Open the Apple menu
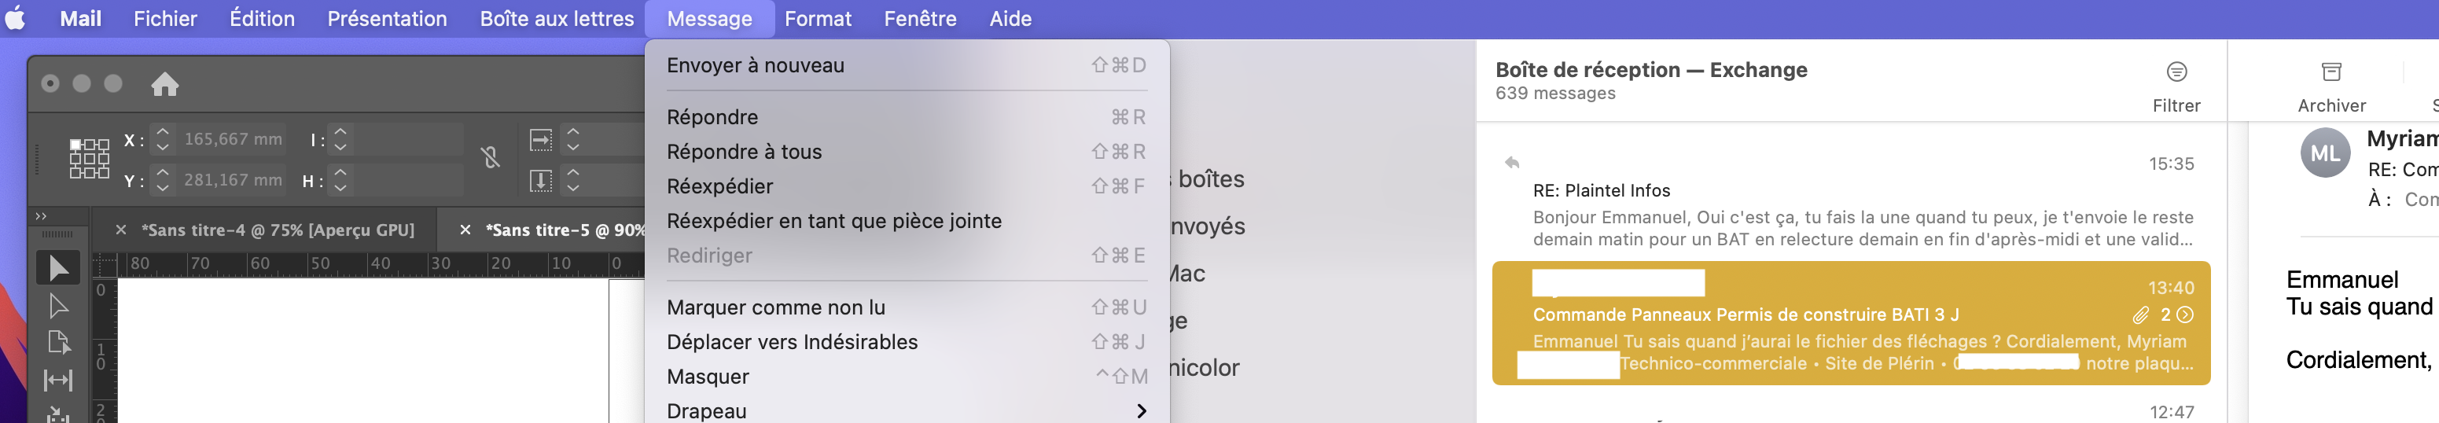The width and height of the screenshot is (2439, 423). [x=16, y=19]
